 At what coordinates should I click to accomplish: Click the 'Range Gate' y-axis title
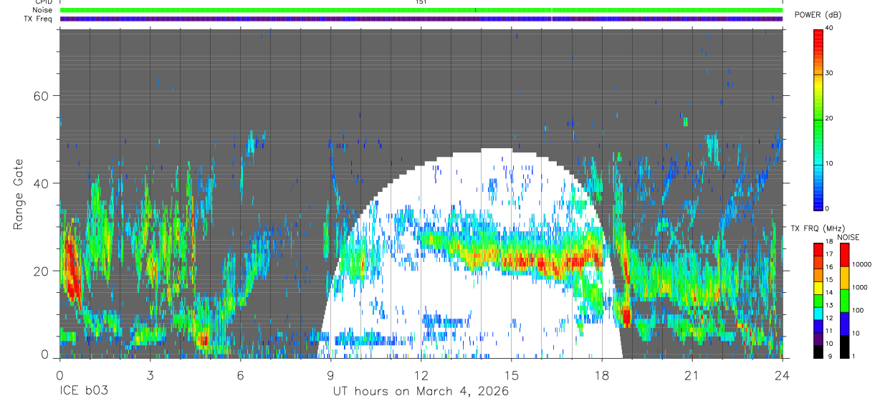[x=19, y=194]
